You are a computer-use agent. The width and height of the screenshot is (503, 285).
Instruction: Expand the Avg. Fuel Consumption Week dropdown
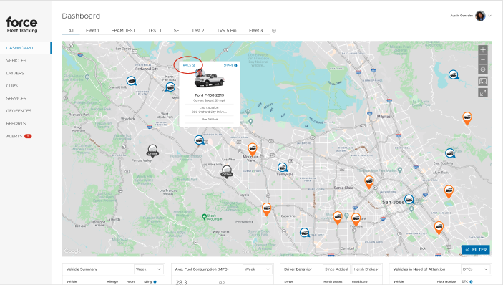point(258,269)
